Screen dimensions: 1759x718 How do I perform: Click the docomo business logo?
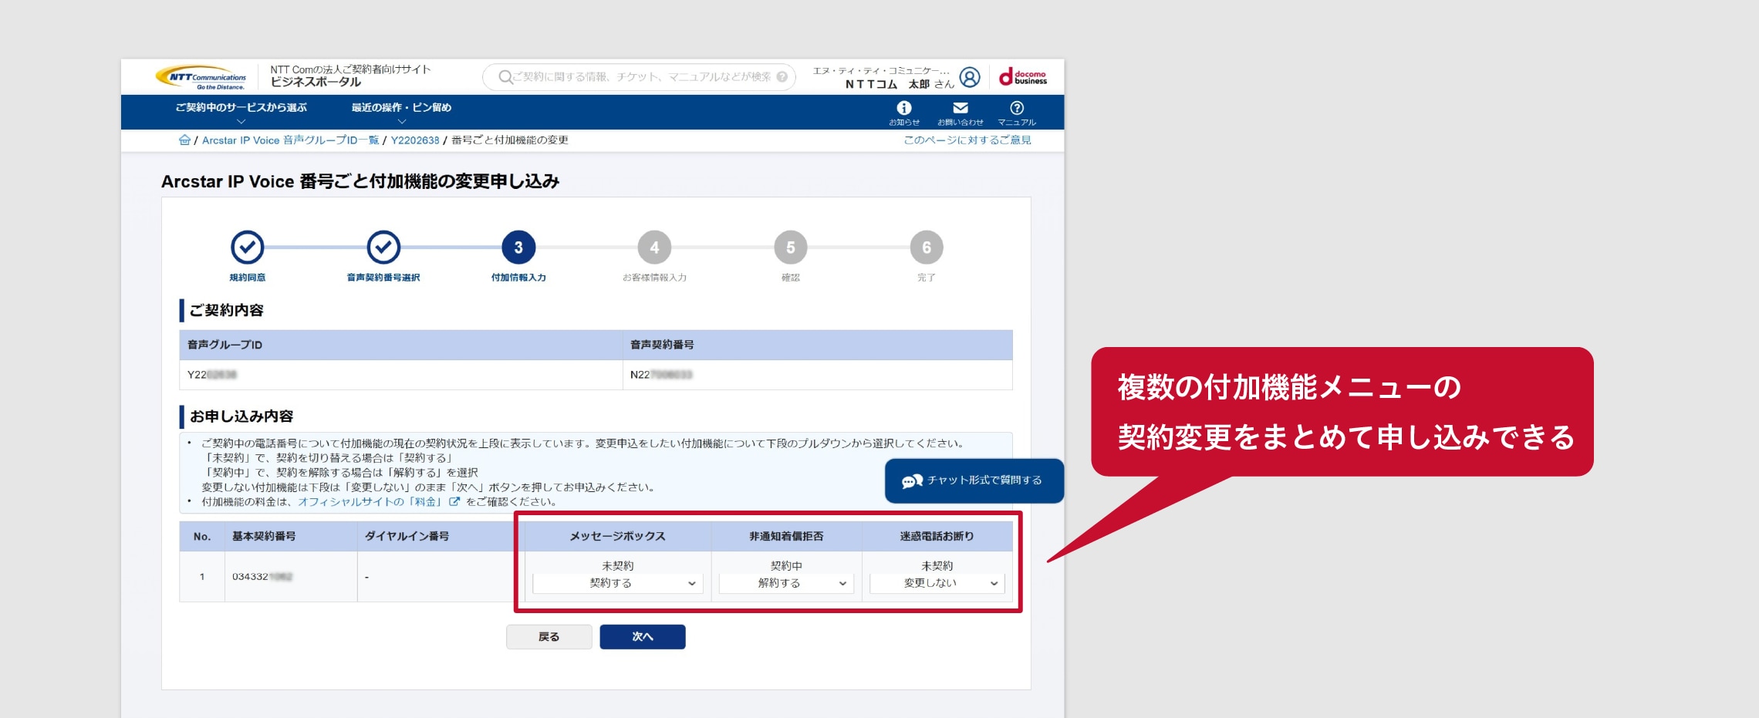1023,77
